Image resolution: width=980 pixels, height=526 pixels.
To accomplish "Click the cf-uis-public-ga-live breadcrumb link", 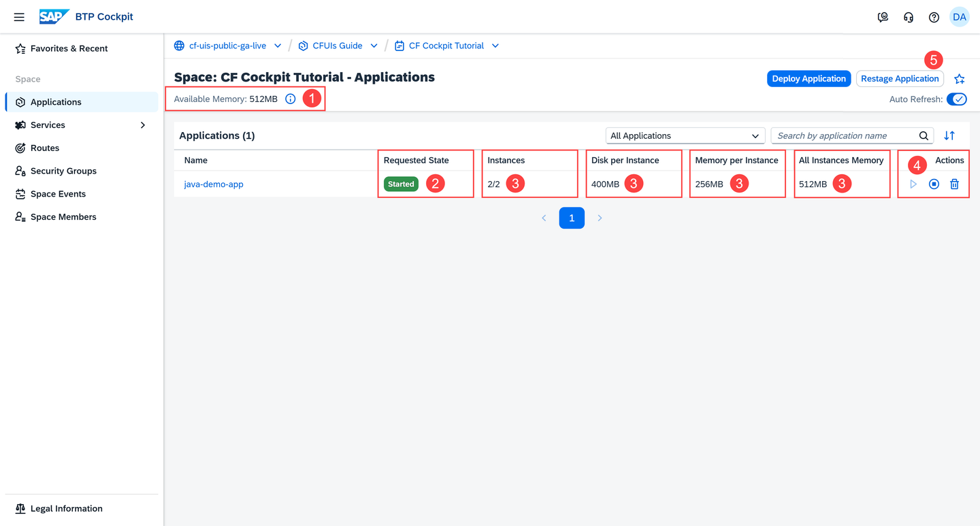I will point(228,46).
